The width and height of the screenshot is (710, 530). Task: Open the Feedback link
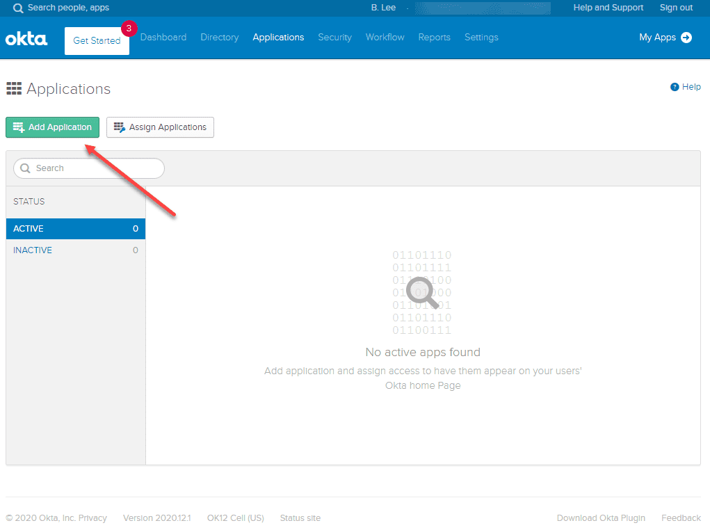[681, 518]
